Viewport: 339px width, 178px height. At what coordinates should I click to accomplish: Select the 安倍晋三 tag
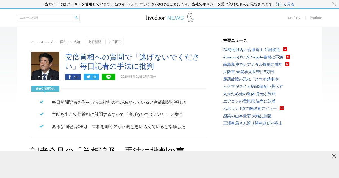pyautogui.click(x=115, y=42)
